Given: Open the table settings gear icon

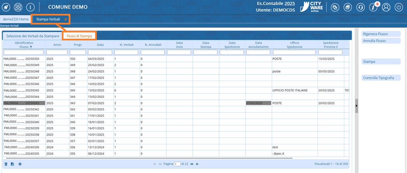Looking at the screenshot, I should coord(20,164).
